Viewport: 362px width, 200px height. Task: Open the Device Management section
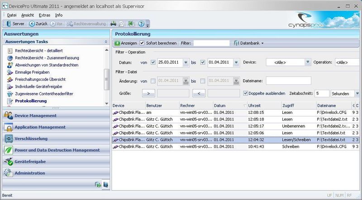[x=56, y=116]
